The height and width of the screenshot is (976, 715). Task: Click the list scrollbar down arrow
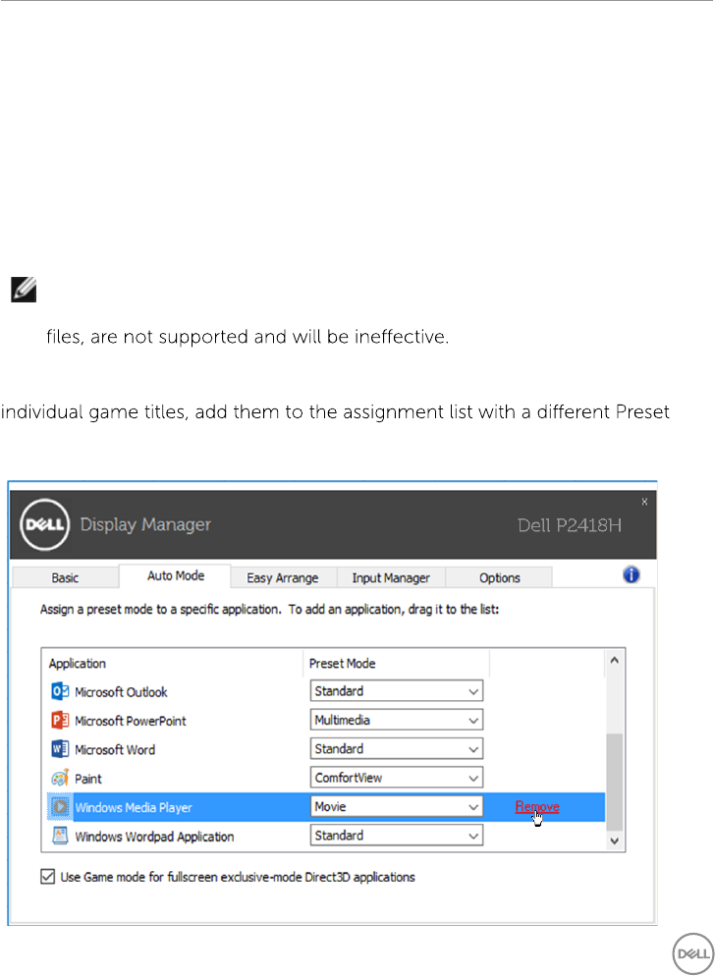point(614,840)
